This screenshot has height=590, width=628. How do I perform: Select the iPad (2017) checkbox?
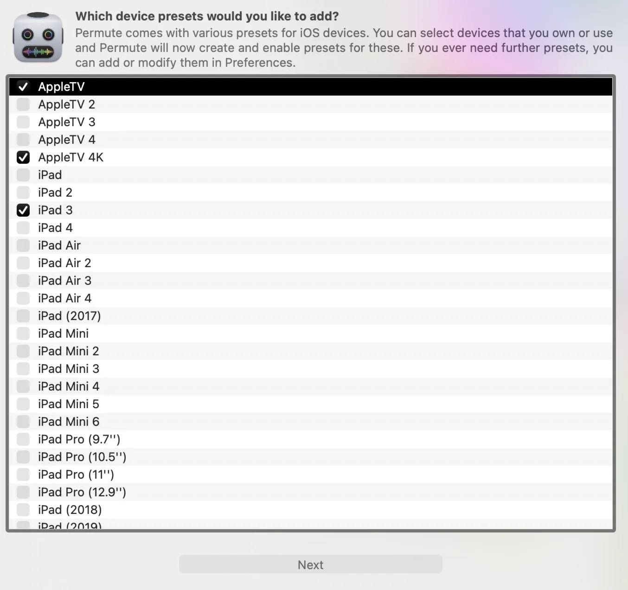pyautogui.click(x=23, y=316)
